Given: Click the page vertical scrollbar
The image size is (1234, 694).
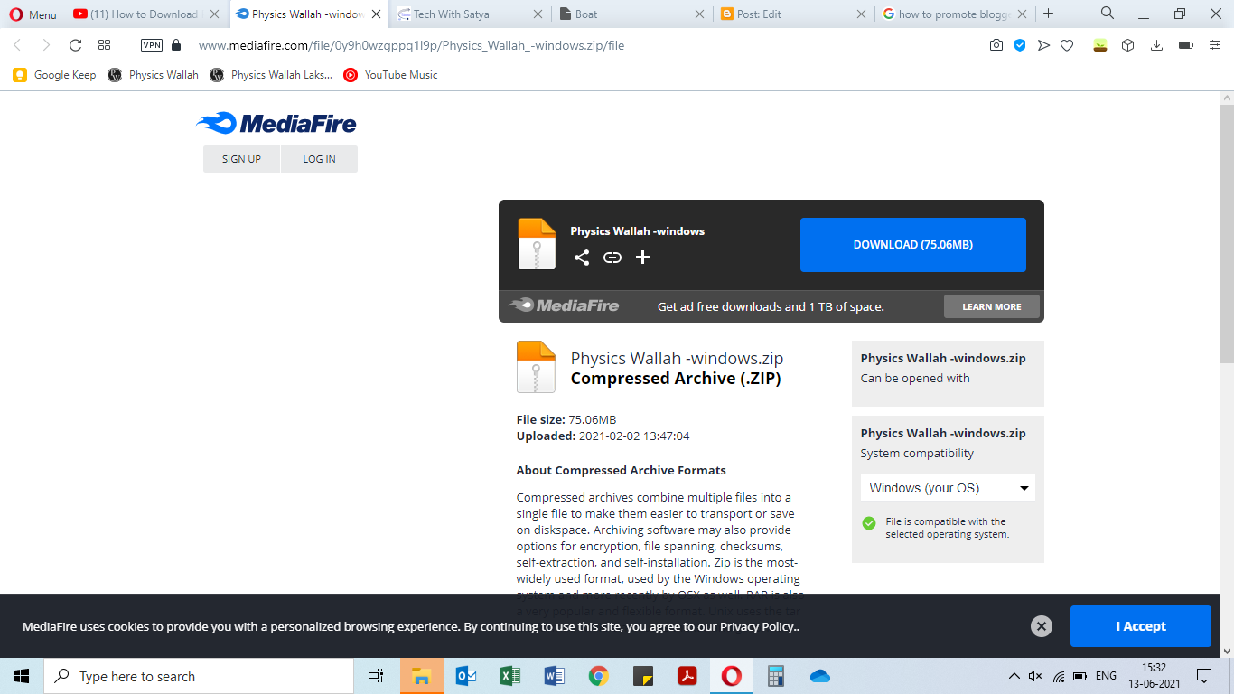Looking at the screenshot, I should [1227, 235].
